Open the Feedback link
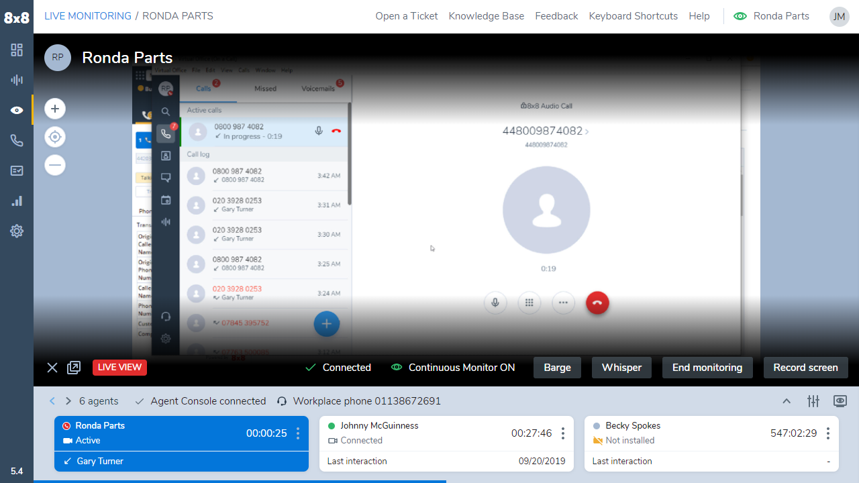 pyautogui.click(x=556, y=16)
